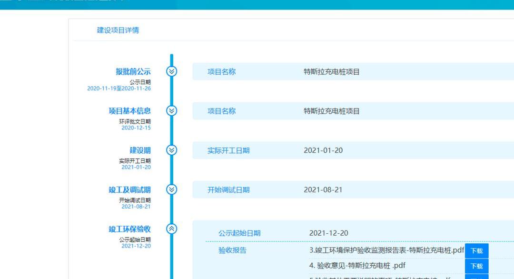Click 环评批文日期 value 2020-12-15
Image resolution: width=514 pixels, height=279 pixels.
point(136,128)
